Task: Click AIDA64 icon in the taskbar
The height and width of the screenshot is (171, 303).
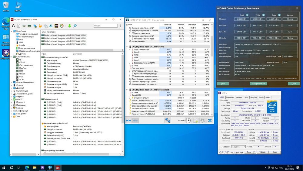Action: point(58,168)
